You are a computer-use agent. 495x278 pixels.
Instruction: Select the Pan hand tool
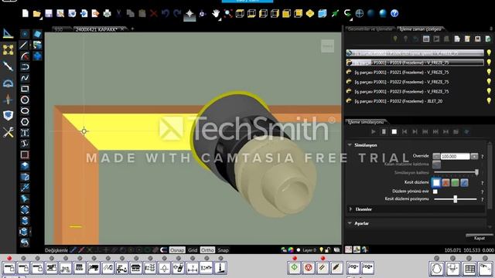(x=216, y=13)
